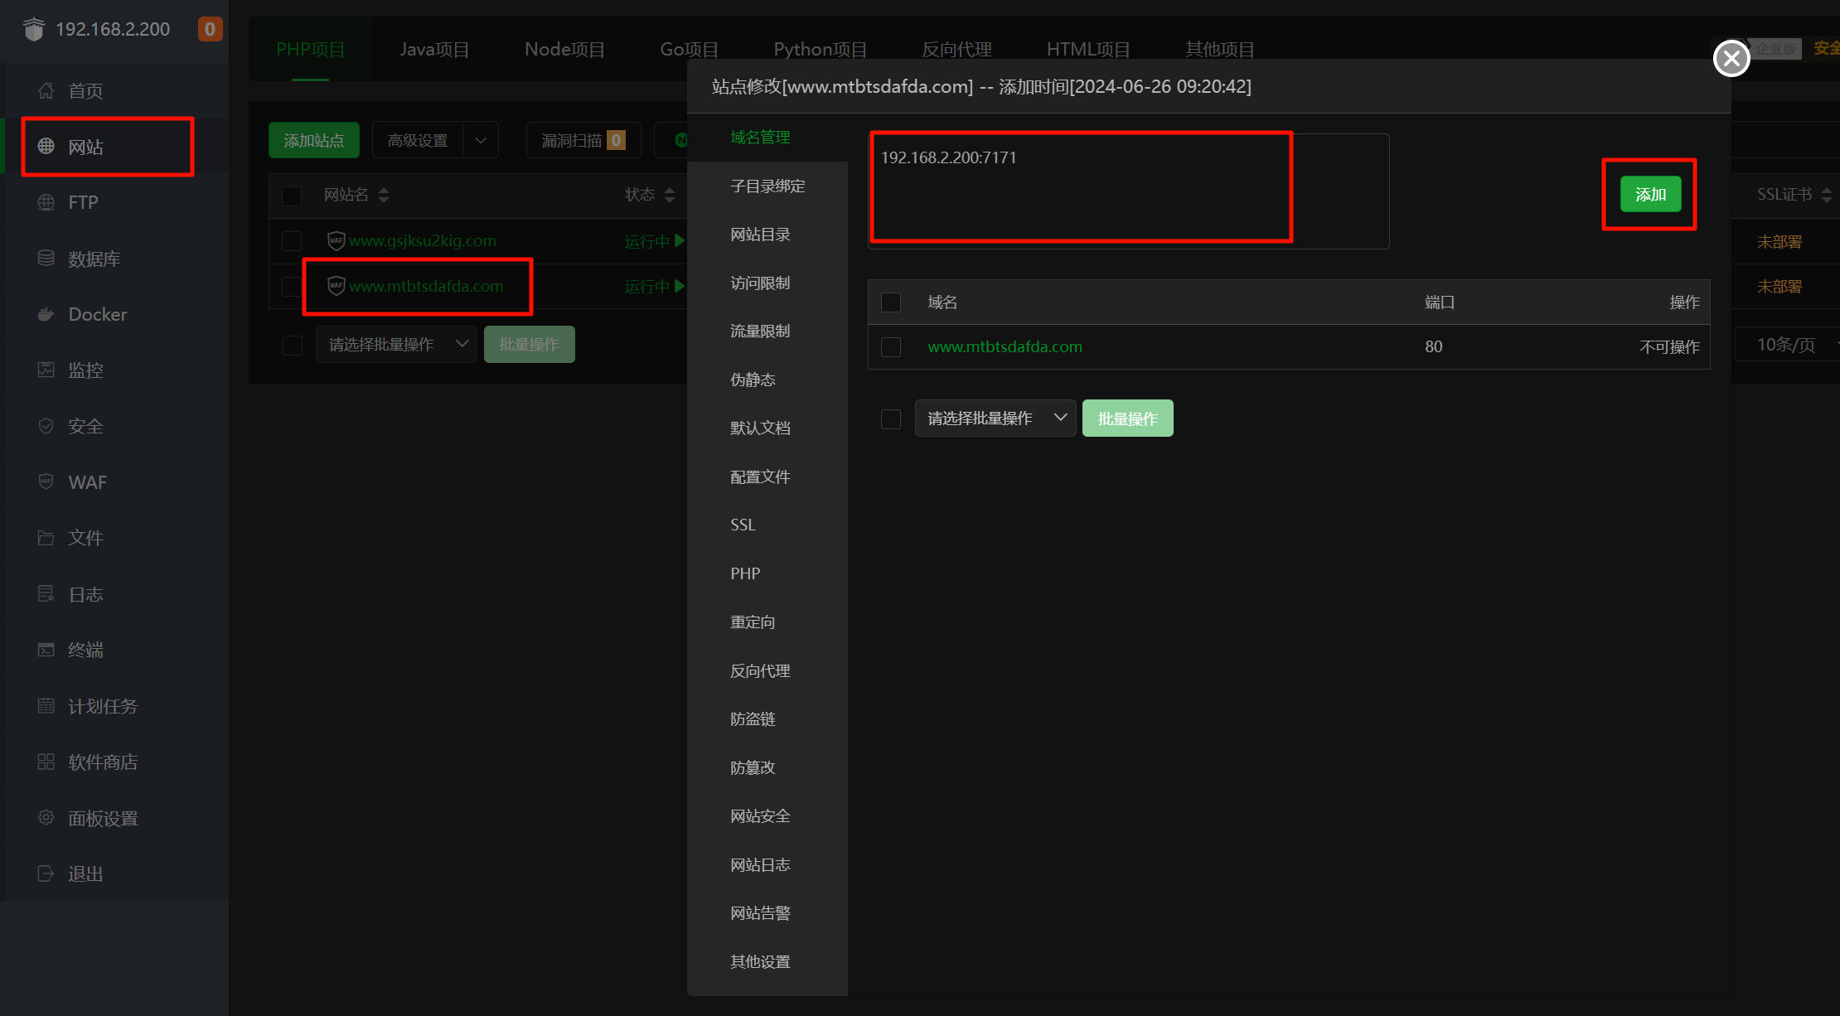The width and height of the screenshot is (1840, 1016).
Task: Open the software store grid icon
Action: 46,762
